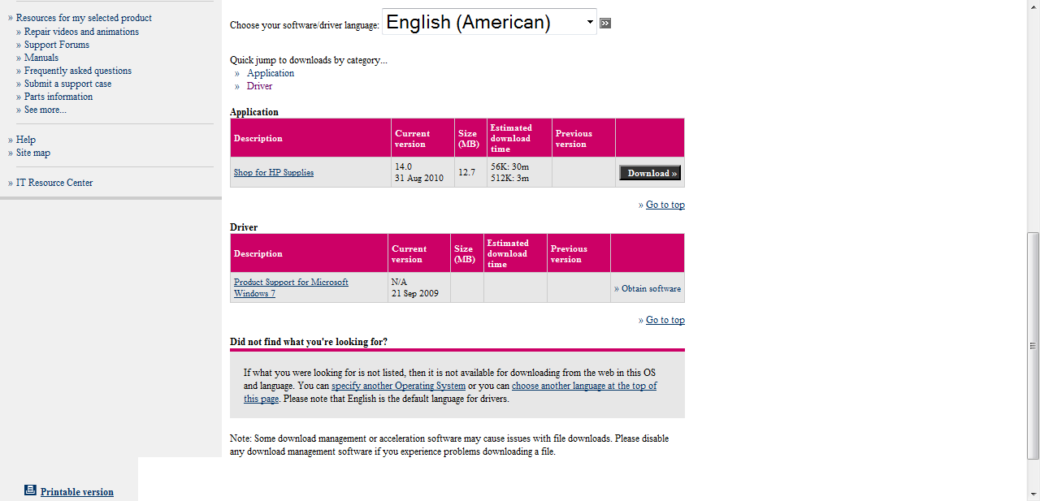Open the IT Resource Center link
The image size is (1040, 501).
(x=54, y=183)
